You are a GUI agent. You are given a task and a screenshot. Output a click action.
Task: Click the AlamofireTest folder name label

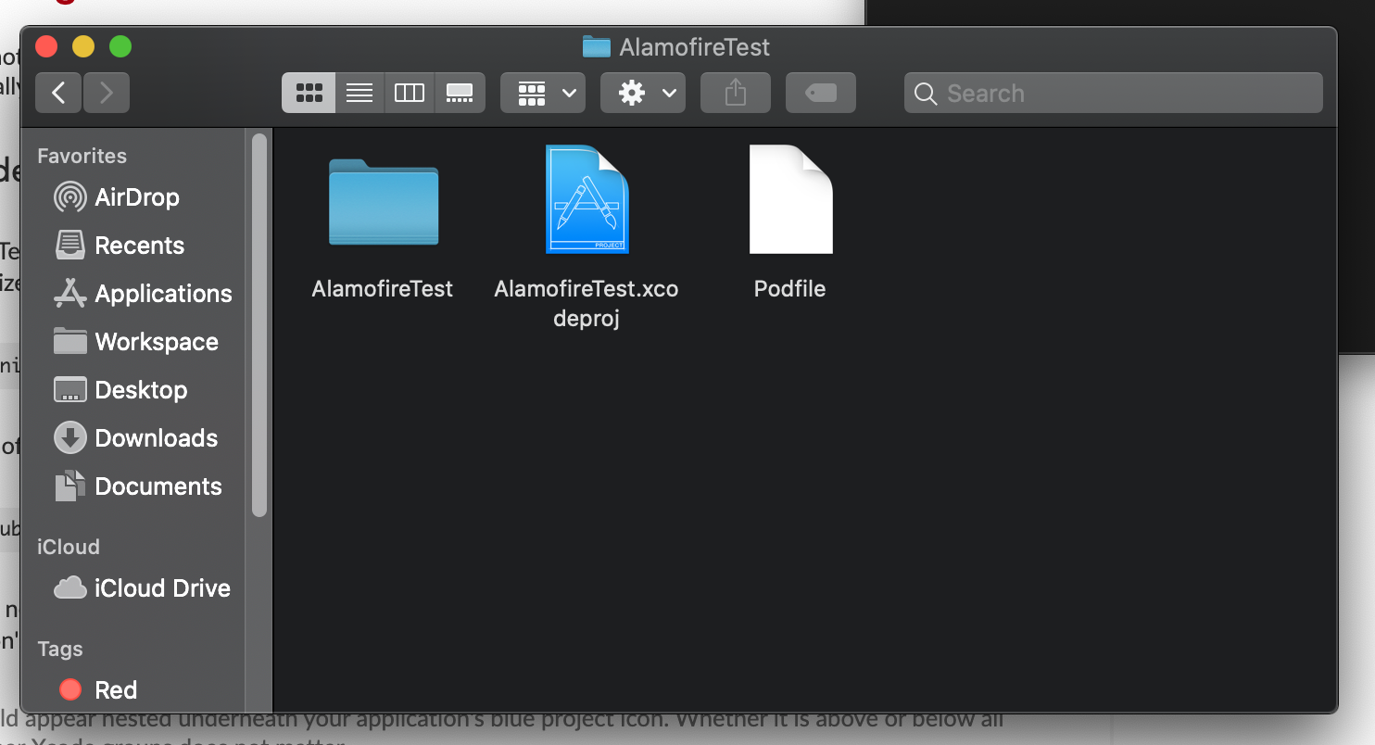tap(383, 288)
